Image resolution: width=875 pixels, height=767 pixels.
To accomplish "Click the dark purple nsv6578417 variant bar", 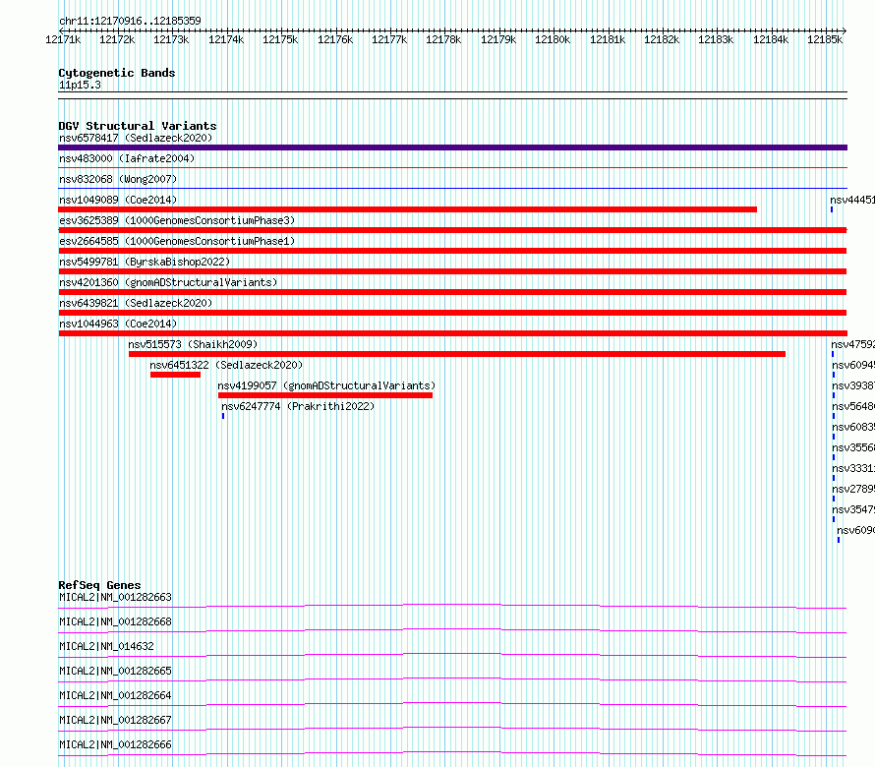I will coord(452,147).
